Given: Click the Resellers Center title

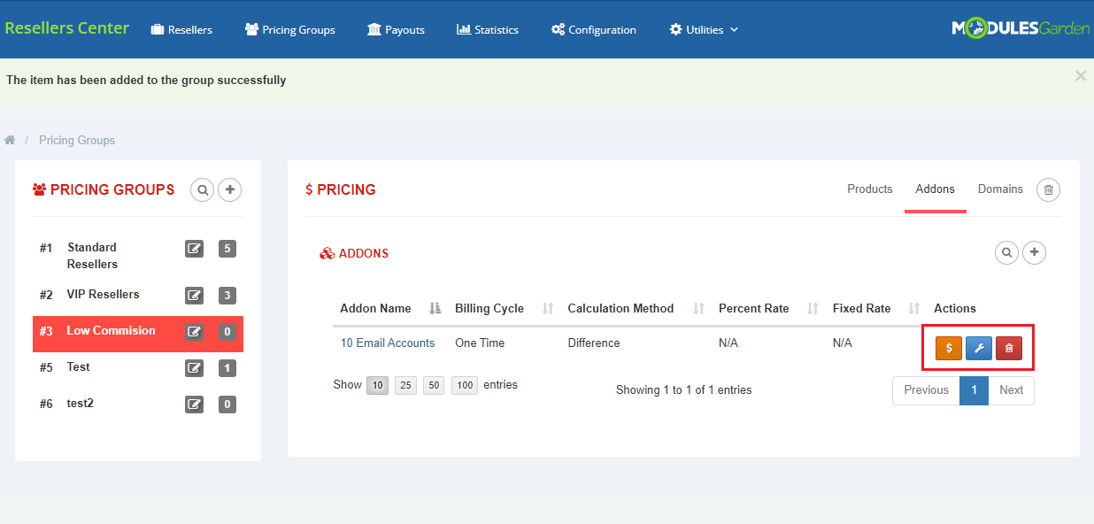Looking at the screenshot, I should tap(67, 28).
